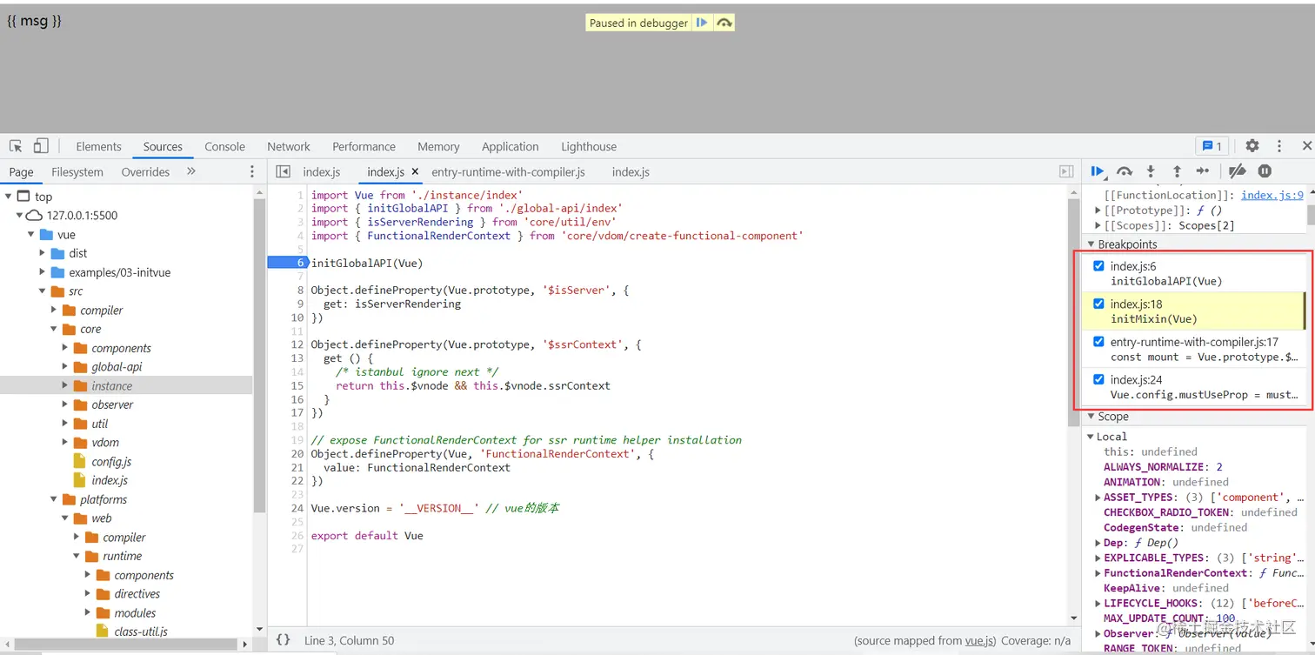Viewport: 1315px width, 655px height.
Task: Expand the global-api folder
Action: coord(65,367)
